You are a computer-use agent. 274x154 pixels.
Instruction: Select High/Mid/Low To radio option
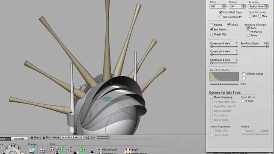pos(211,106)
